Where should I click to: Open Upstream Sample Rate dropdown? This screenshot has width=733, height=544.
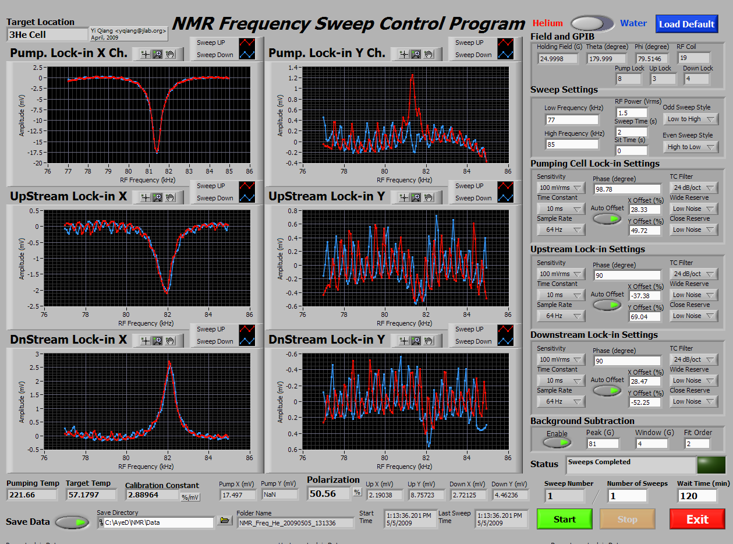tap(561, 316)
